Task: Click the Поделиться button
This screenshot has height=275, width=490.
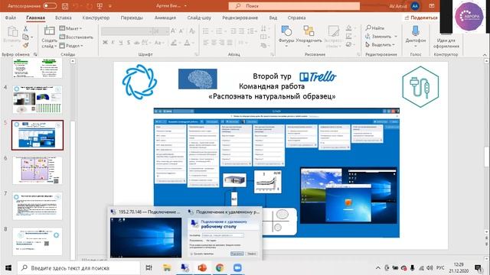Action: (421, 18)
